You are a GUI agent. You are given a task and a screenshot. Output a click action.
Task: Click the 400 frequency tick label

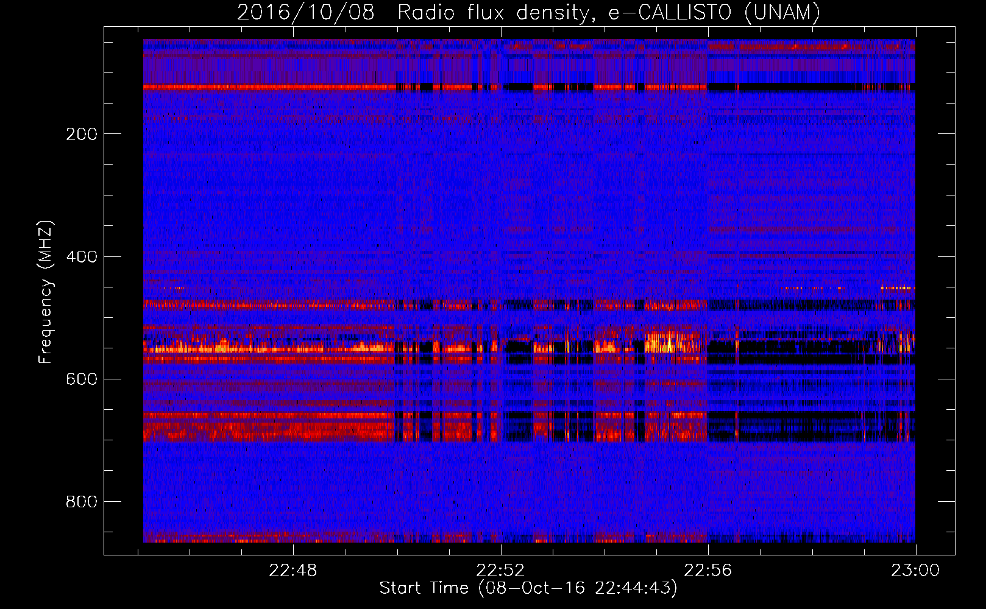coord(82,256)
